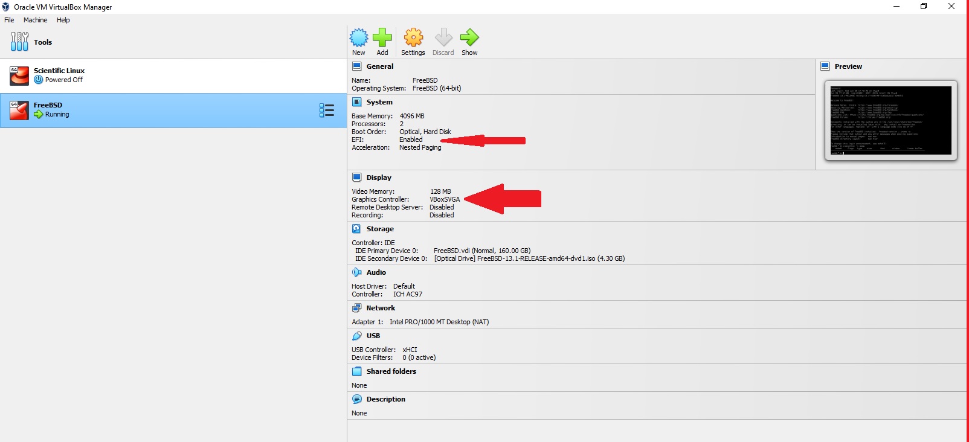Select the Scientific Linux virtual machine
Image resolution: width=969 pixels, height=442 pixels.
(x=59, y=75)
